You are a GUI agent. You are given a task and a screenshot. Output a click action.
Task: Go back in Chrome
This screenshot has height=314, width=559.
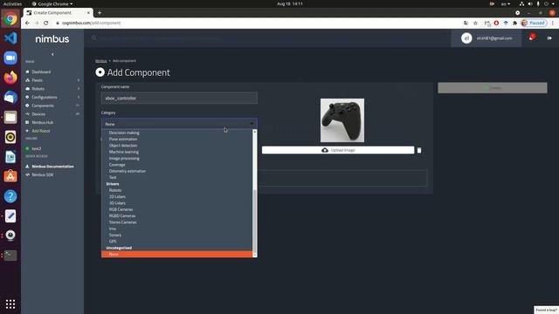click(x=27, y=23)
